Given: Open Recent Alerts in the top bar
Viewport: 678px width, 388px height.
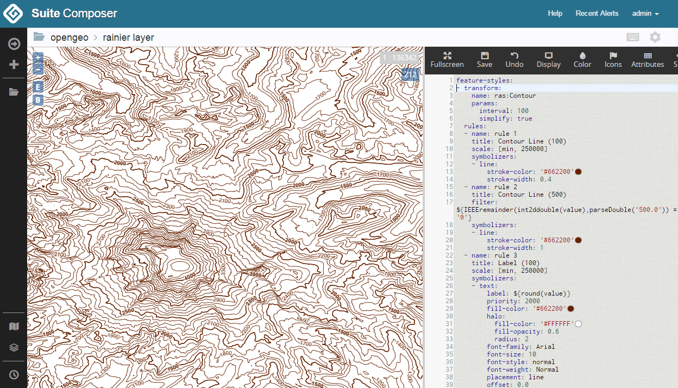Looking at the screenshot, I should click(597, 14).
